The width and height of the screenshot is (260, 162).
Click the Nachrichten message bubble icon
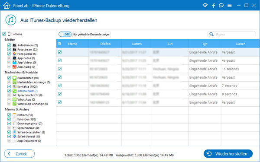coord(15,78)
